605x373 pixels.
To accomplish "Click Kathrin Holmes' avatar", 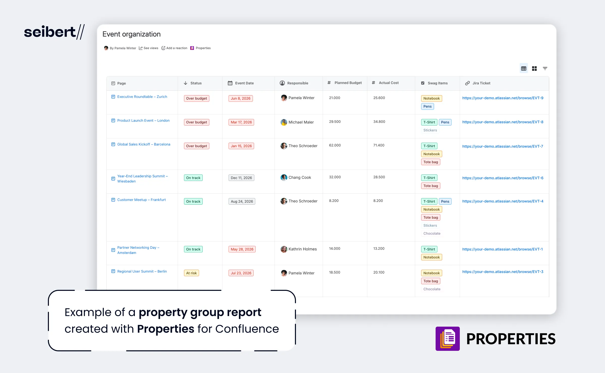I will click(x=284, y=249).
